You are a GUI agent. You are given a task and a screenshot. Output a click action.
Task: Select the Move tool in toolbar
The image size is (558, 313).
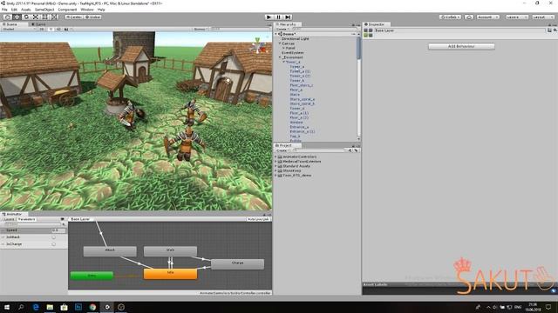click(x=17, y=17)
